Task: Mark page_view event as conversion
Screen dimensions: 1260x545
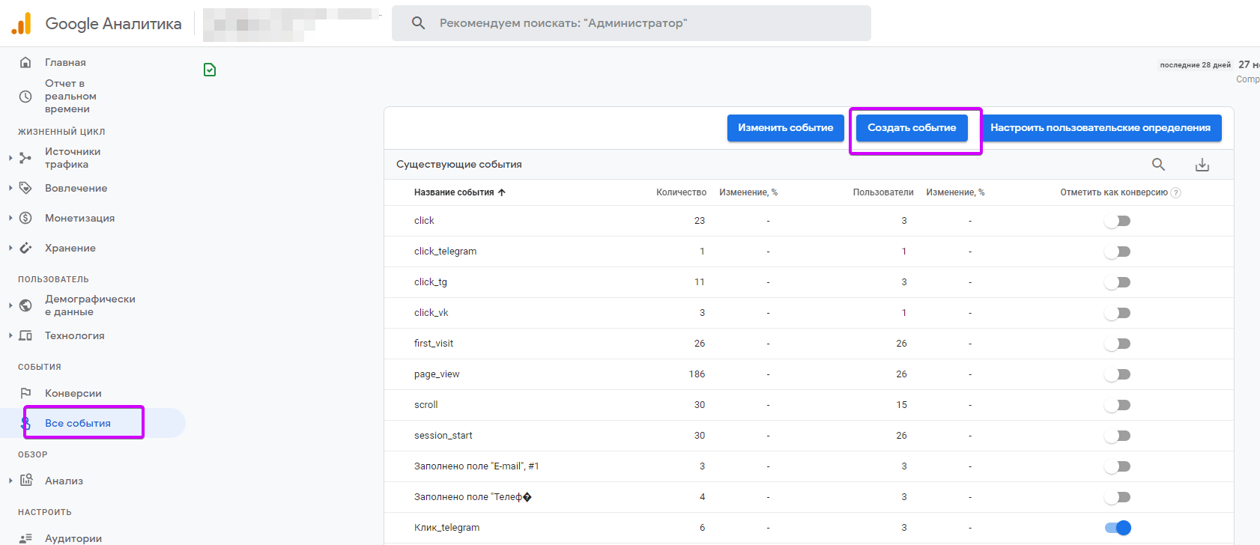Action: pyautogui.click(x=1117, y=374)
